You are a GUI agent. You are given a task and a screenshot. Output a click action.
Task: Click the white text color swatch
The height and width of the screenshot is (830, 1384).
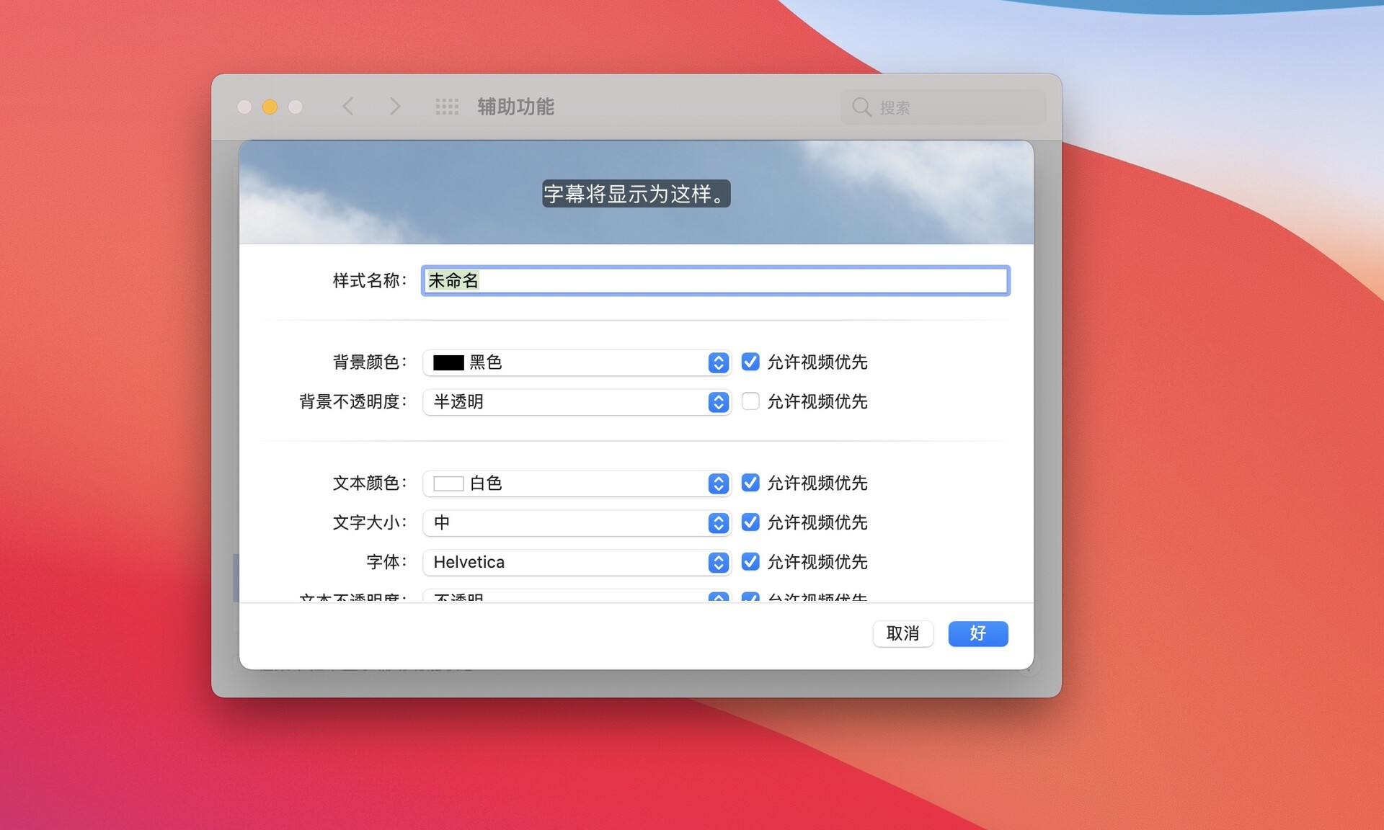(447, 483)
